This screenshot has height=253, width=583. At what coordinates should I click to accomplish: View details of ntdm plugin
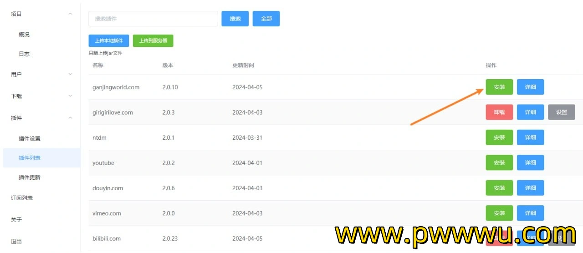click(x=530, y=137)
